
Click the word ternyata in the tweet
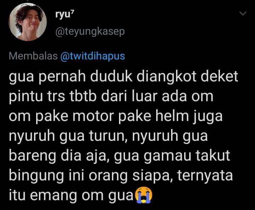point(205,176)
